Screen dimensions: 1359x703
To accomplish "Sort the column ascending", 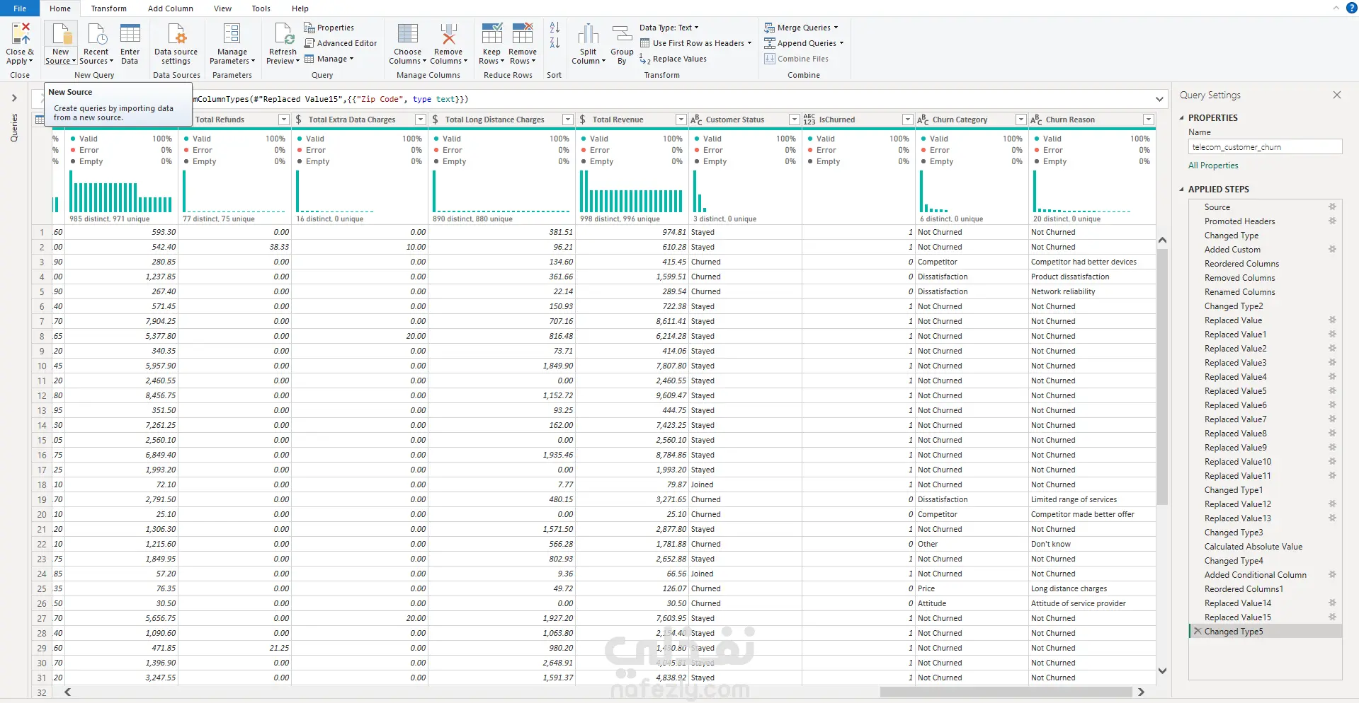I will (555, 28).
